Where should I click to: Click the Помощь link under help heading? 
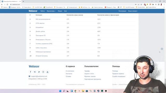(115, 71)
